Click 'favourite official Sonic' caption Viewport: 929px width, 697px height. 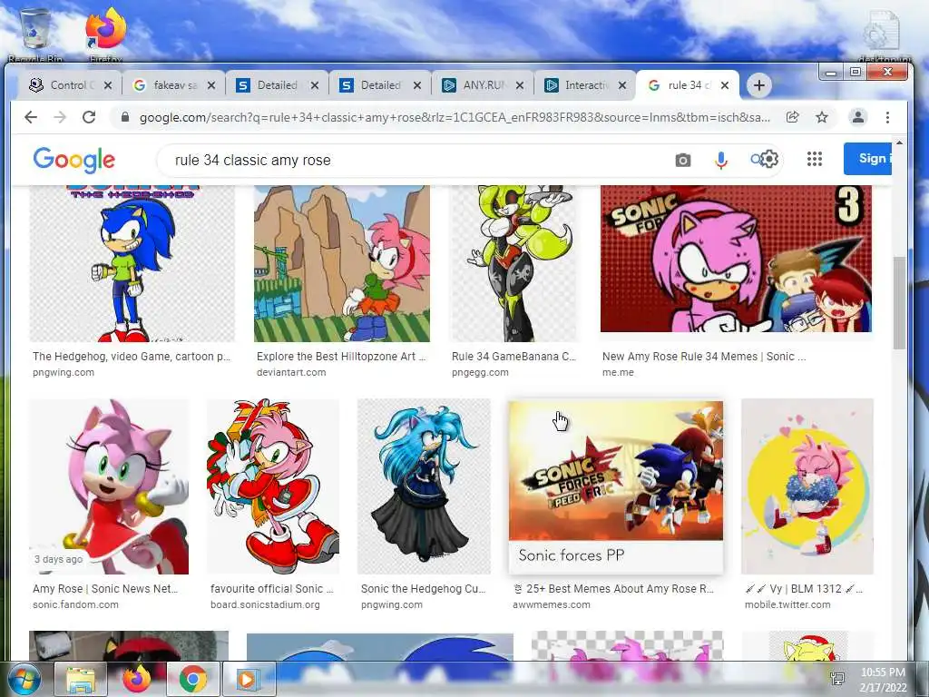click(272, 588)
